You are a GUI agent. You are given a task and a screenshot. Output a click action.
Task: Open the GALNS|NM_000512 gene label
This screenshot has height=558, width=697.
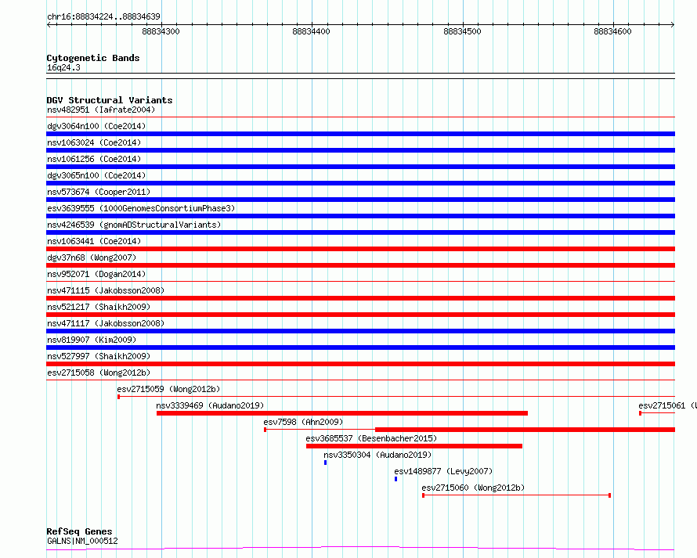82,541
